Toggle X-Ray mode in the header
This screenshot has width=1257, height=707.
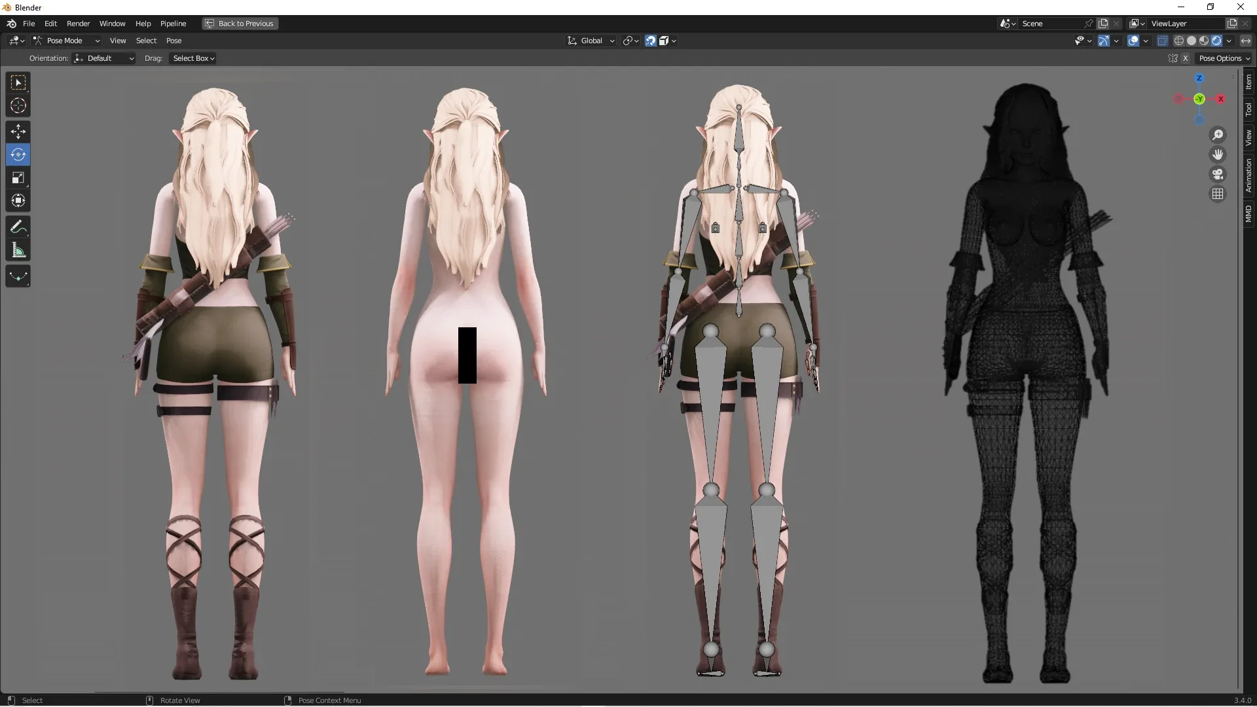click(x=1163, y=40)
